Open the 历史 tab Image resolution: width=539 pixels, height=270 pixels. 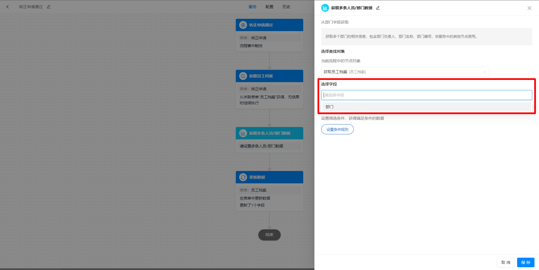[x=286, y=7]
